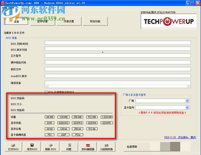This screenshot has height=155, width=201.
Task: Click the red 警告 warning text
Action: click(x=162, y=113)
